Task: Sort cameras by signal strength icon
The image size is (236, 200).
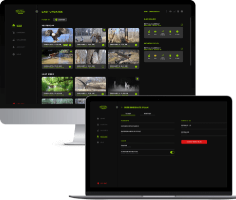Action: pyautogui.click(x=174, y=11)
